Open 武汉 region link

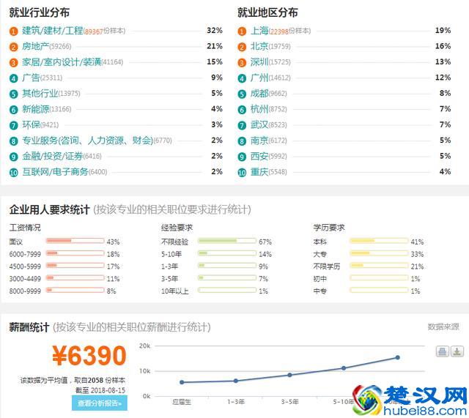tap(259, 125)
